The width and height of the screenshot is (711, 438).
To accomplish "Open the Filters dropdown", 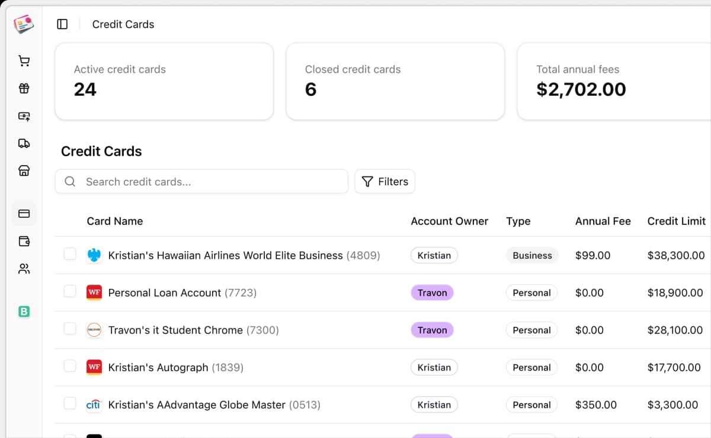I will 385,182.
